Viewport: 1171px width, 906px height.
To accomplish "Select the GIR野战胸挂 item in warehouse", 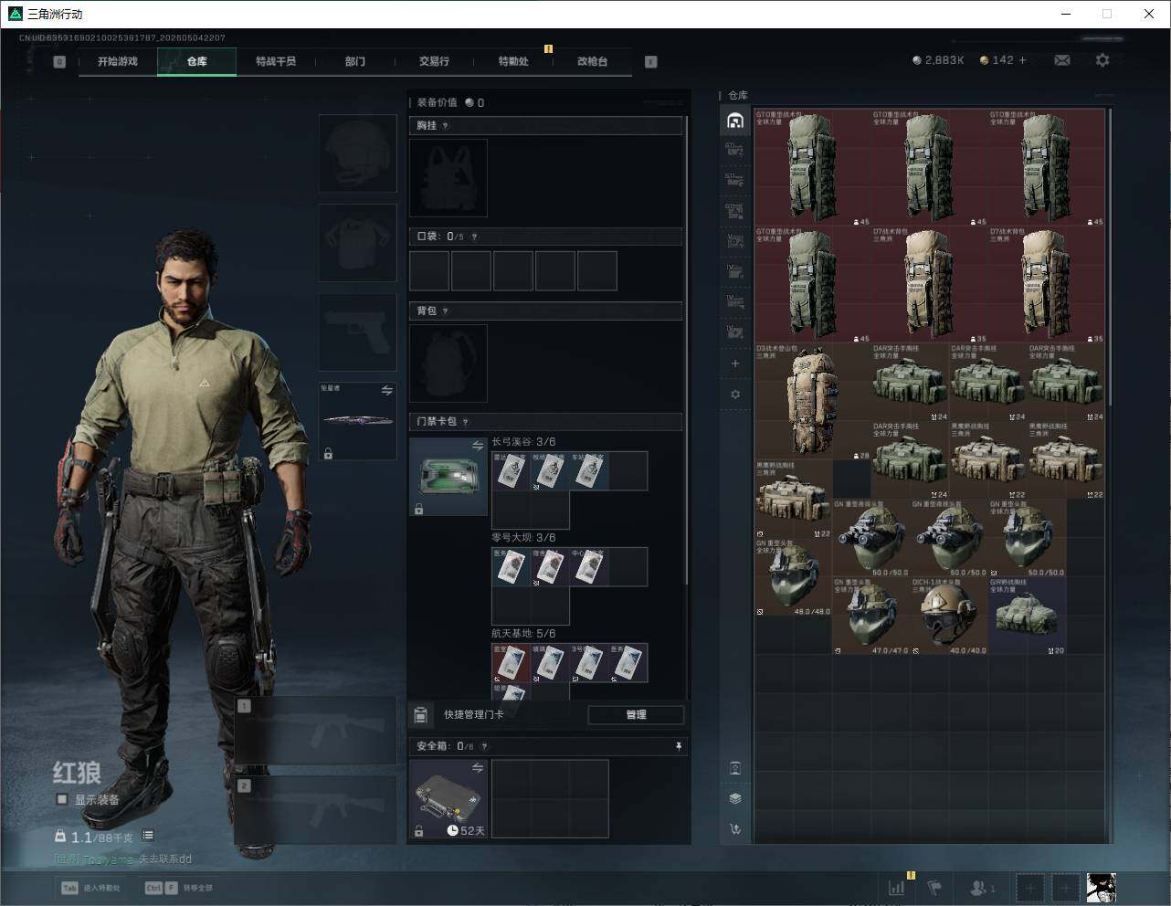I will tap(1028, 616).
